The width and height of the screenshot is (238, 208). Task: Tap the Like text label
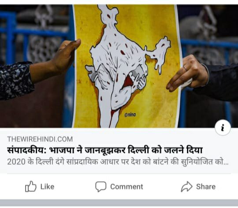tap(47, 186)
